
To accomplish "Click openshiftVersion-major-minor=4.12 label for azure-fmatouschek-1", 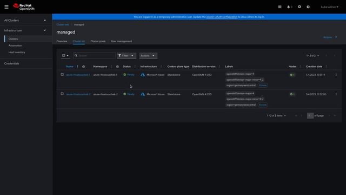I will click(x=245, y=80).
